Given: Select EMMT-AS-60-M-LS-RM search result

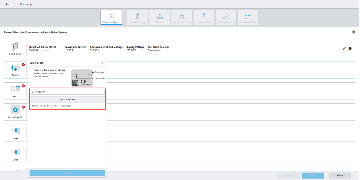Looking at the screenshot, I should [51, 106].
